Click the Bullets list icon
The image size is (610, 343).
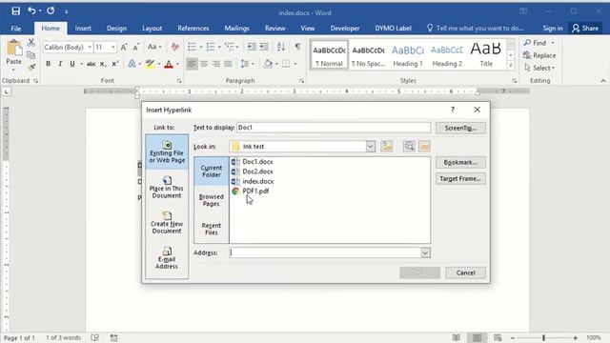[x=192, y=47]
